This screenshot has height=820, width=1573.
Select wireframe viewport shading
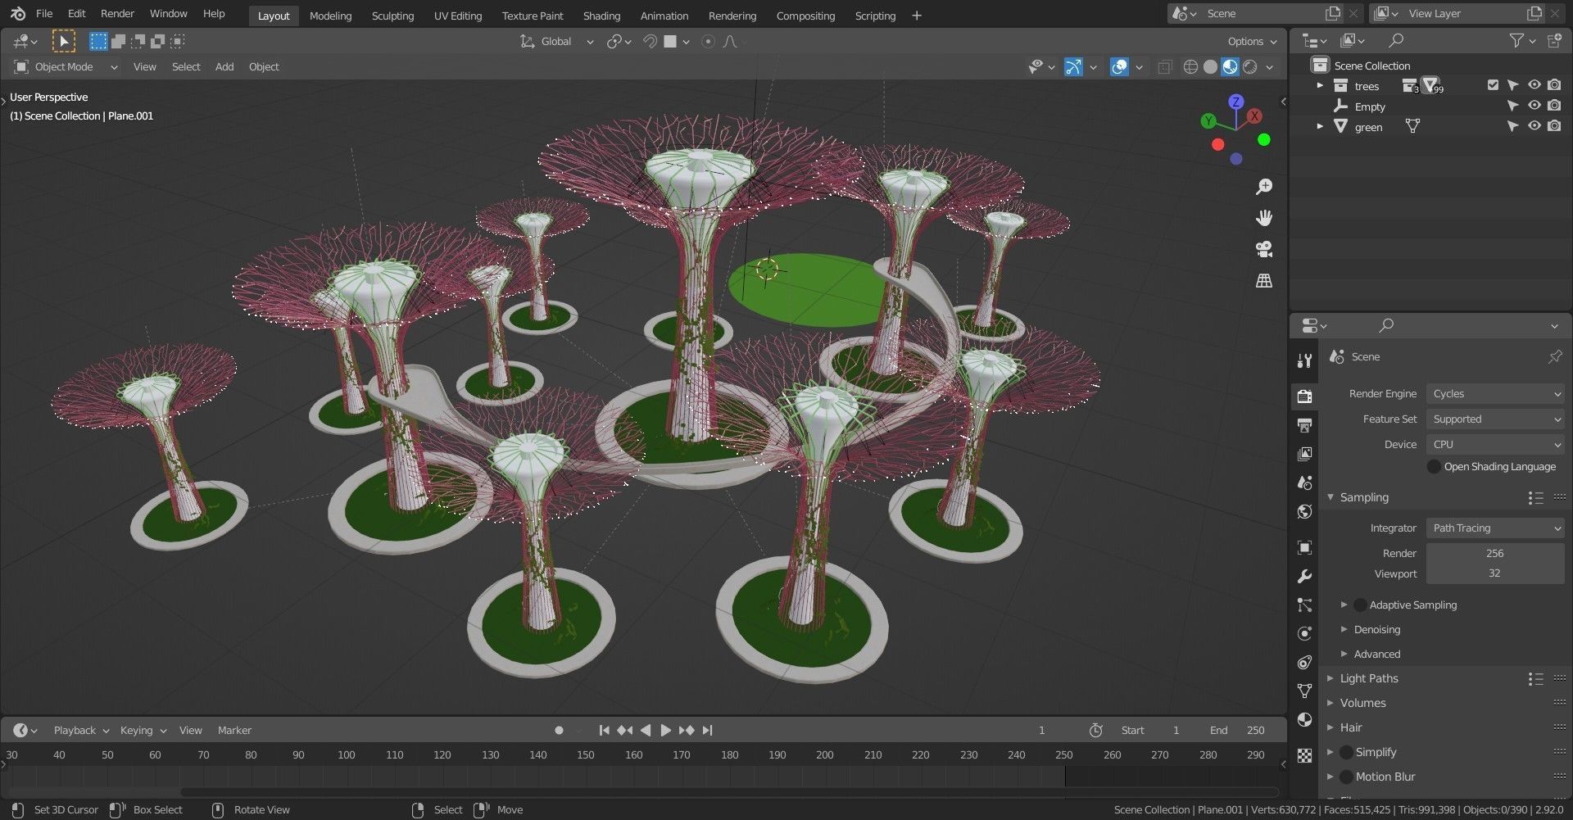[x=1191, y=67]
